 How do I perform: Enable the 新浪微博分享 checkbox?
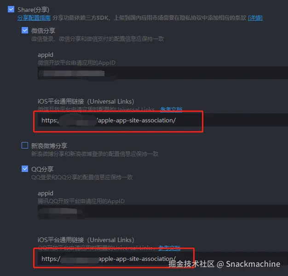coord(25,145)
